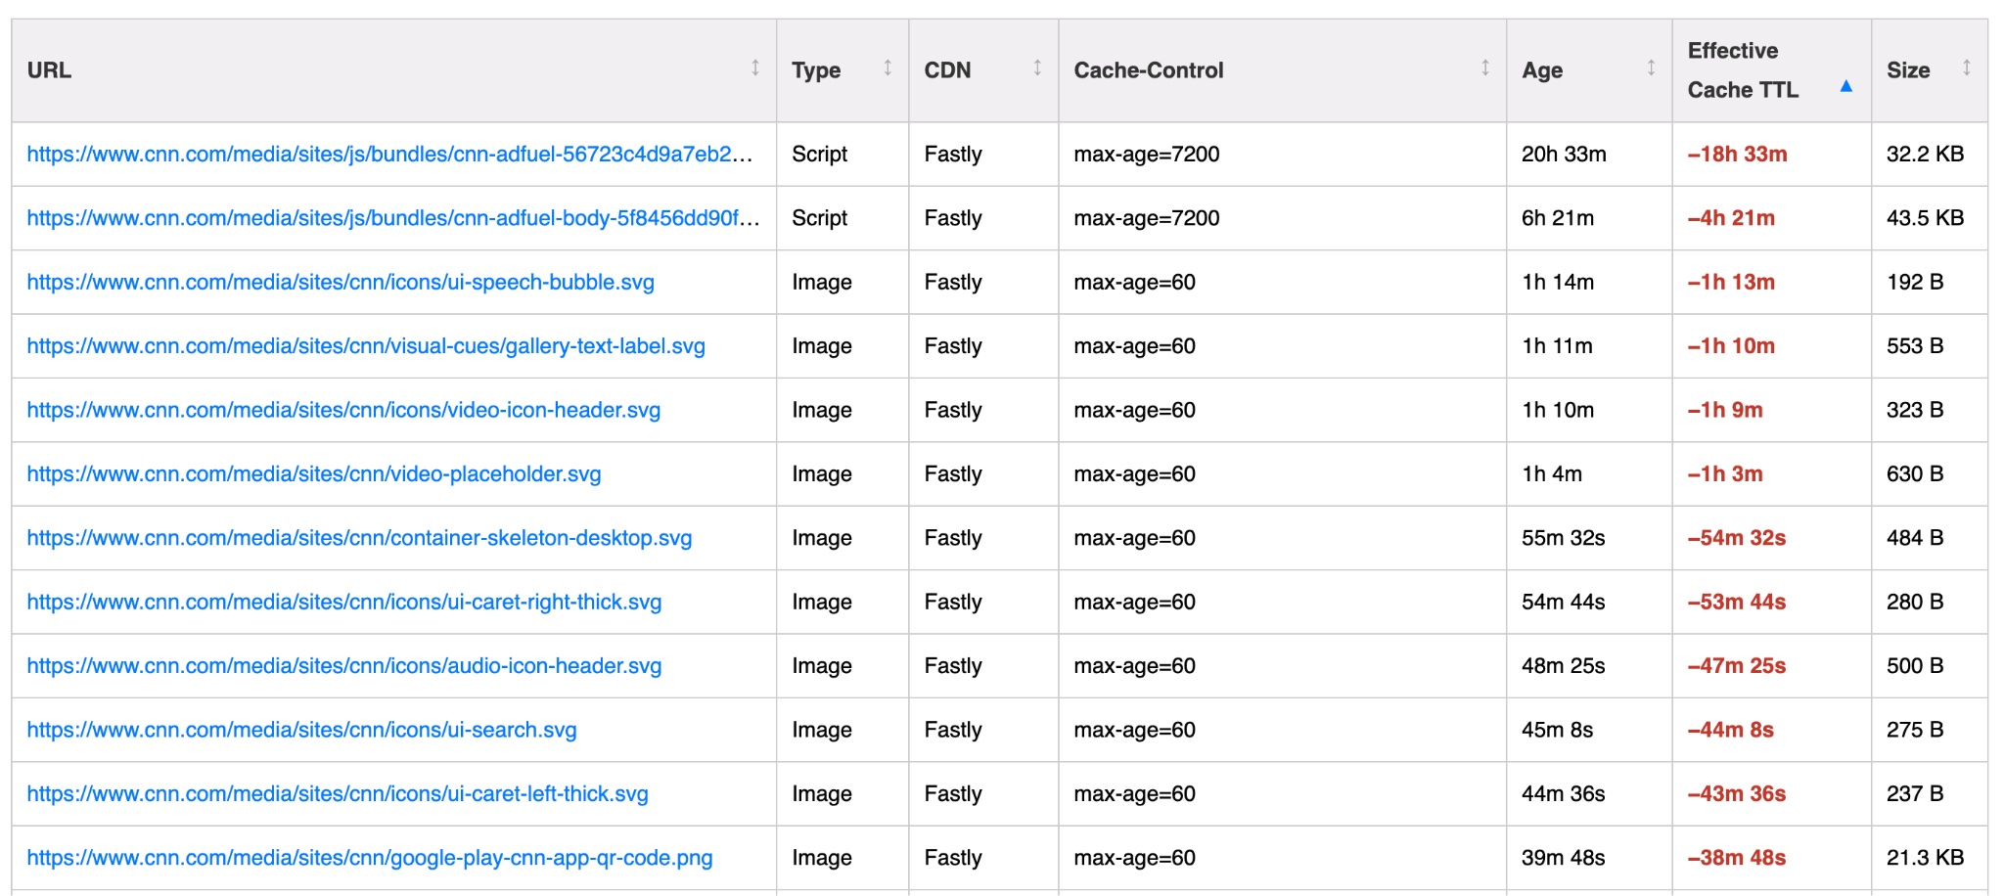Select the –38m 48s TTL value
This screenshot has height=896, width=2004.
point(1737,858)
